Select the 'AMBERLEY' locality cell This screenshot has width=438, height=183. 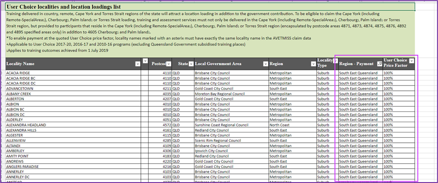pyautogui.click(x=73, y=151)
